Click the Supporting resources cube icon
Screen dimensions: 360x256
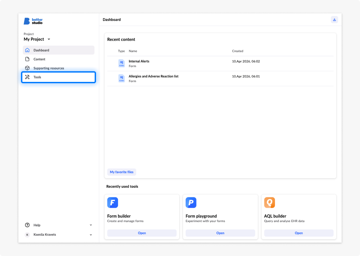27,68
